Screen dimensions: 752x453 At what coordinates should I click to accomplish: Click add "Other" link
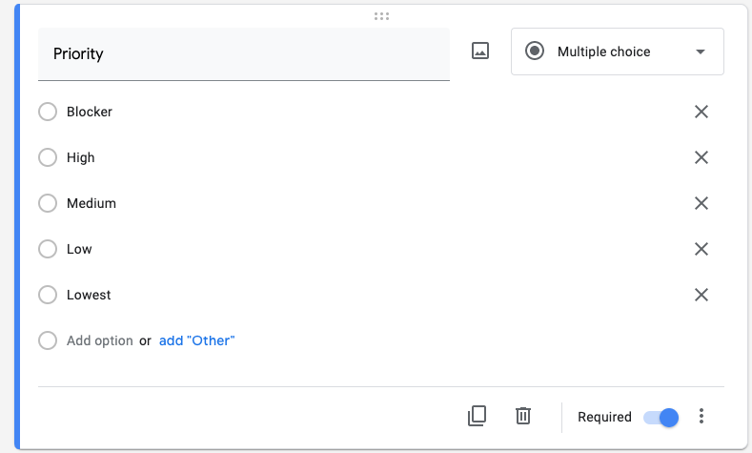(196, 340)
